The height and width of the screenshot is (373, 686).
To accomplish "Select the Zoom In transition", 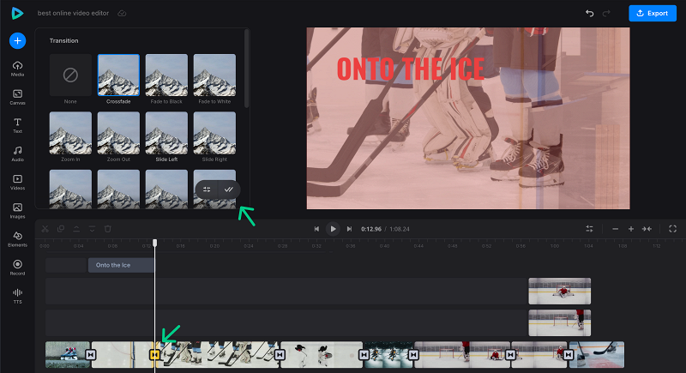I will 70,133.
